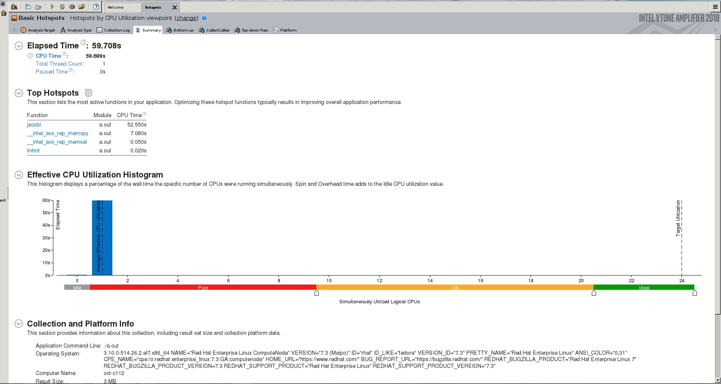
Task: Click the Compare Results toolbar icon
Action: pyautogui.click(x=72, y=7)
